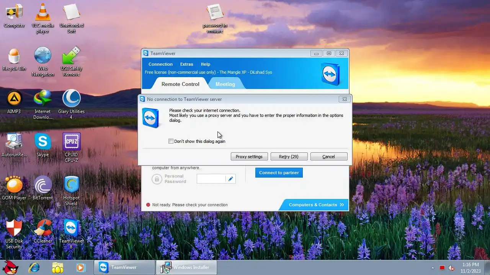The image size is (490, 275).
Task: Click the Show desktop strip
Action: coord(487,267)
